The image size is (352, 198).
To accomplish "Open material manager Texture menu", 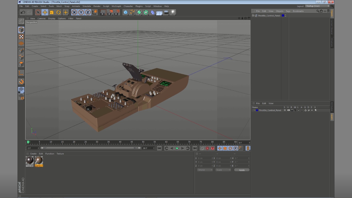I will pos(60,154).
